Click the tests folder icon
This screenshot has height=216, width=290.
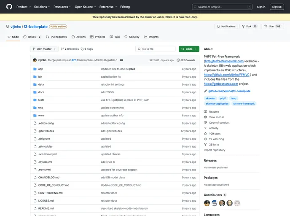pos(35,100)
